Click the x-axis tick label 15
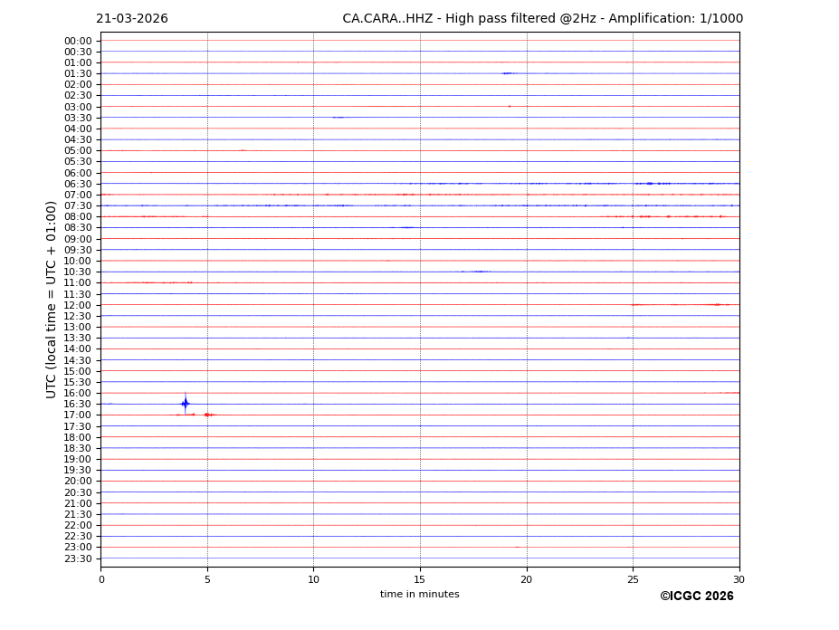 [420, 579]
